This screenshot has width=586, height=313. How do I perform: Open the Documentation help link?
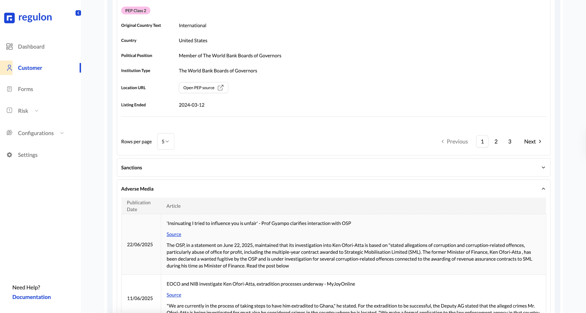click(31, 297)
